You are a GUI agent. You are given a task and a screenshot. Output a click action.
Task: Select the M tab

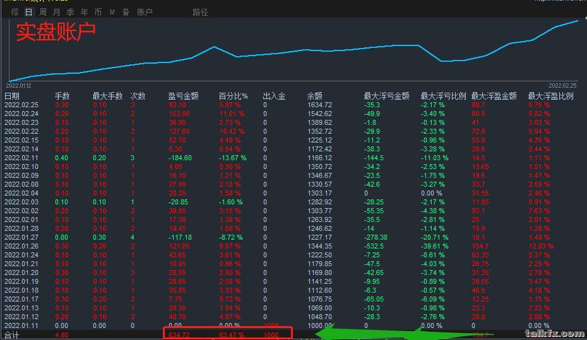(112, 12)
